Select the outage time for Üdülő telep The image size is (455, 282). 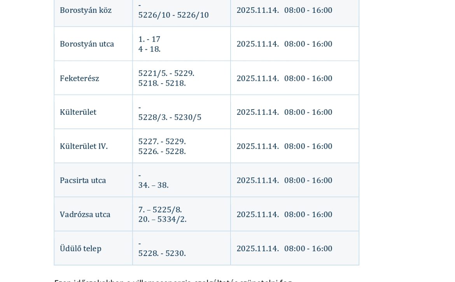coord(308,249)
